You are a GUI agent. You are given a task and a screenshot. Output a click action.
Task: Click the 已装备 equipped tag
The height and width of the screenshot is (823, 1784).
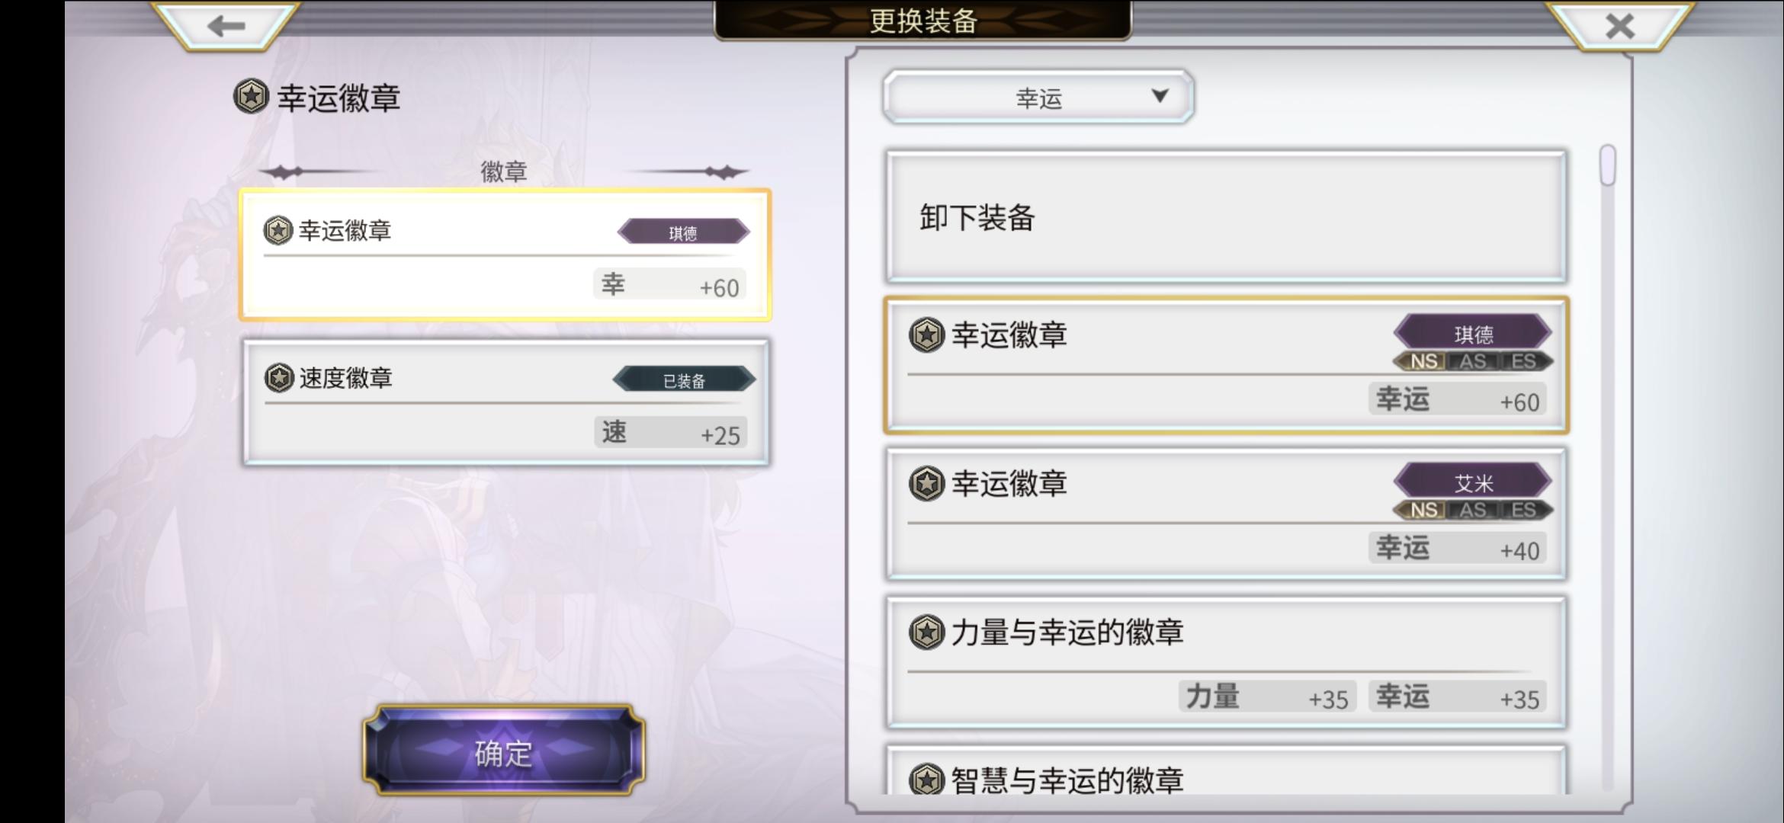pos(684,379)
